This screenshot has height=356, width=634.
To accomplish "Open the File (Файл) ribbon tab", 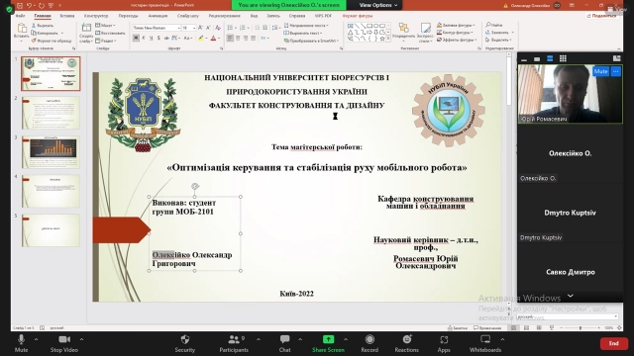I will click(x=20, y=16).
